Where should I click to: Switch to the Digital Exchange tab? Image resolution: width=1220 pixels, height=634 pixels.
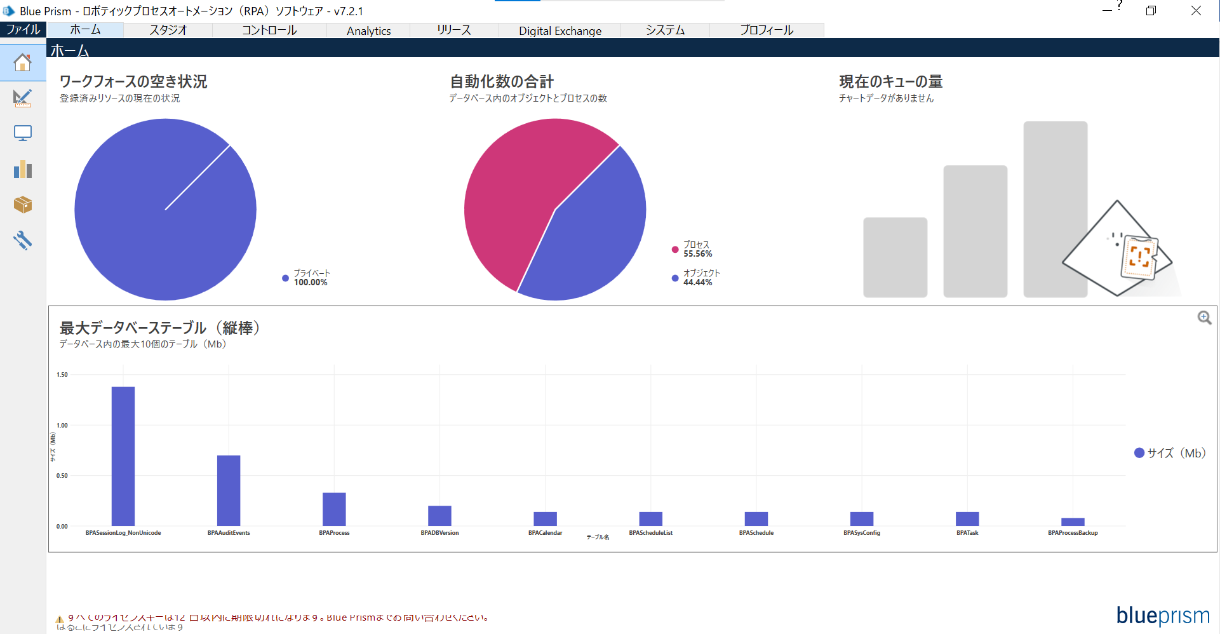click(x=560, y=30)
